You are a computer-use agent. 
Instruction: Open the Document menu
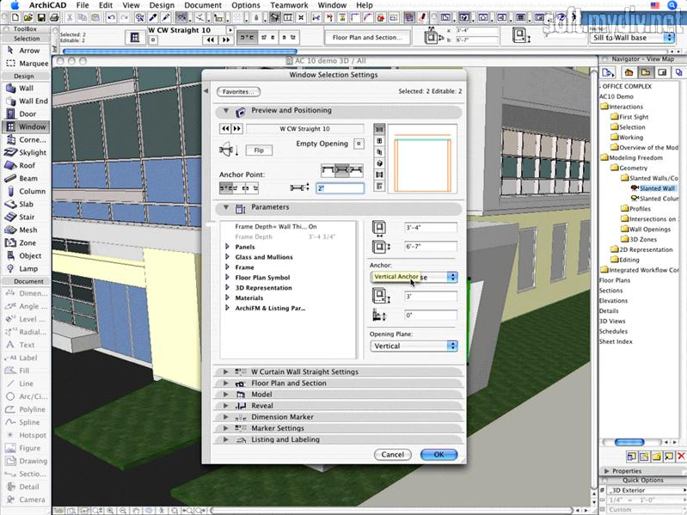pos(203,5)
